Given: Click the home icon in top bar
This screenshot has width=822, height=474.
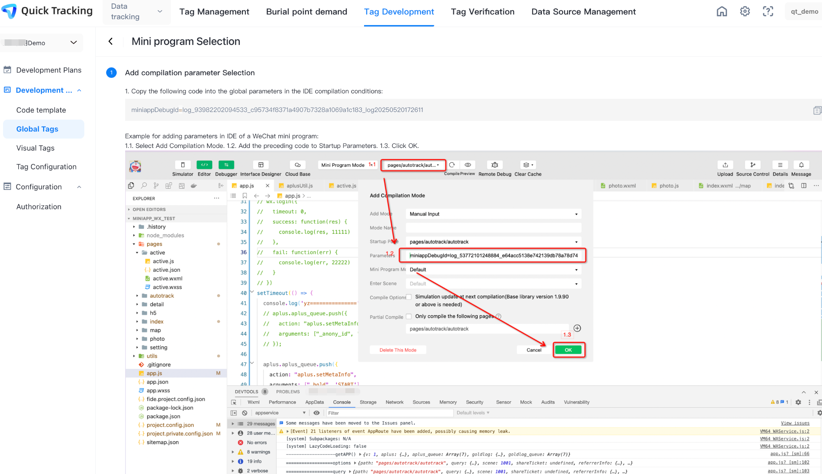Looking at the screenshot, I should tap(722, 11).
